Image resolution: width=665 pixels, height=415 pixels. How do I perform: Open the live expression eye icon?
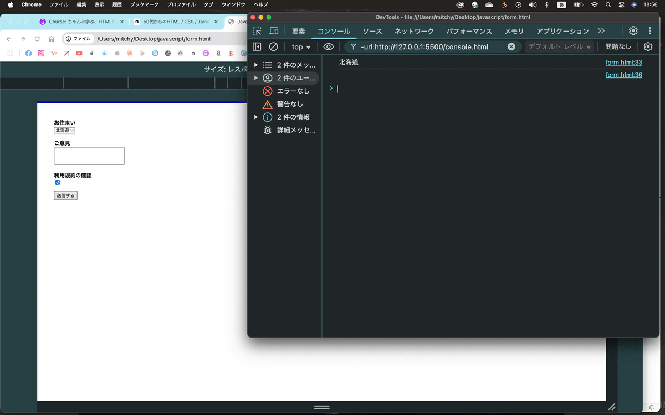coord(329,46)
